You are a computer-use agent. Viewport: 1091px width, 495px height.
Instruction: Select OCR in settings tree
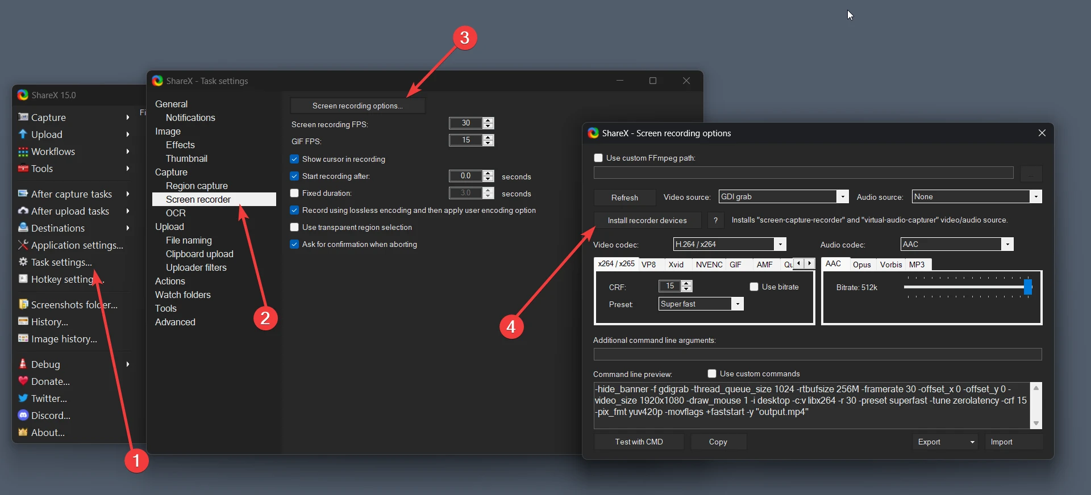pos(176,213)
